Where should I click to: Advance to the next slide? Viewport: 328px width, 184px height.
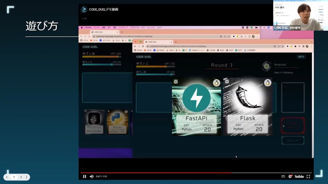[x=21, y=177]
